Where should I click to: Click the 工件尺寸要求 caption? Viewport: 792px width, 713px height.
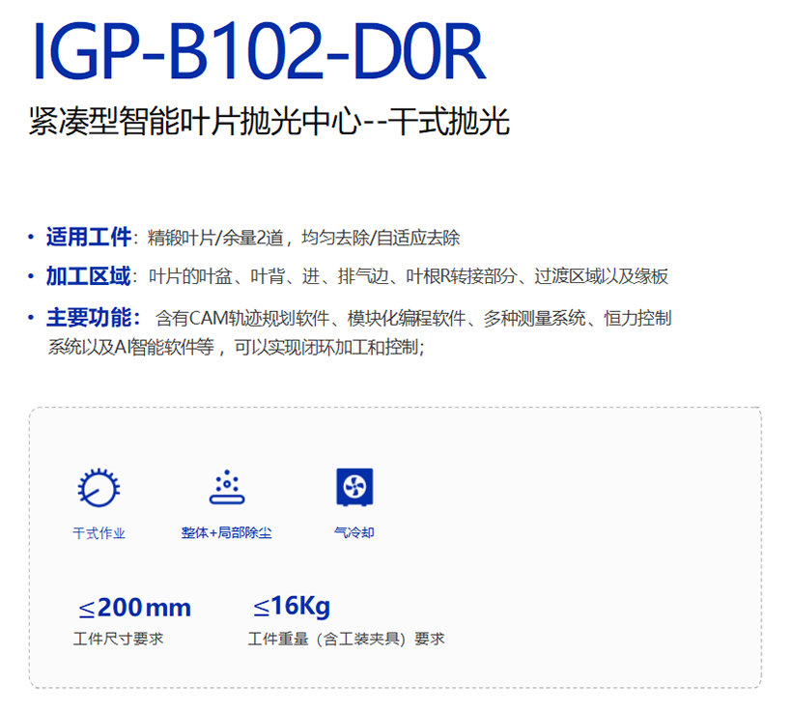118,639
